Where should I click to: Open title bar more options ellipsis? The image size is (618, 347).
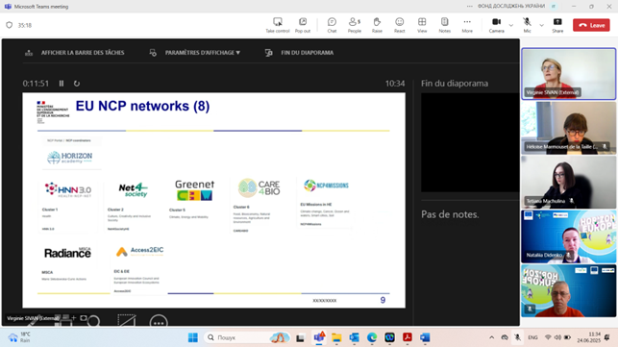[x=469, y=7]
